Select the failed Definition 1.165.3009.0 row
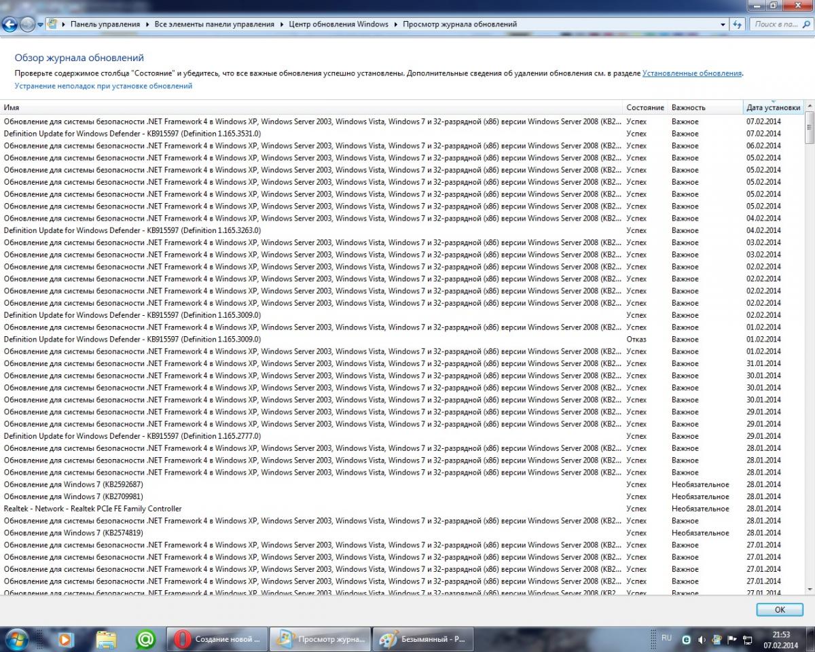The height and width of the screenshot is (652, 815). [x=402, y=340]
